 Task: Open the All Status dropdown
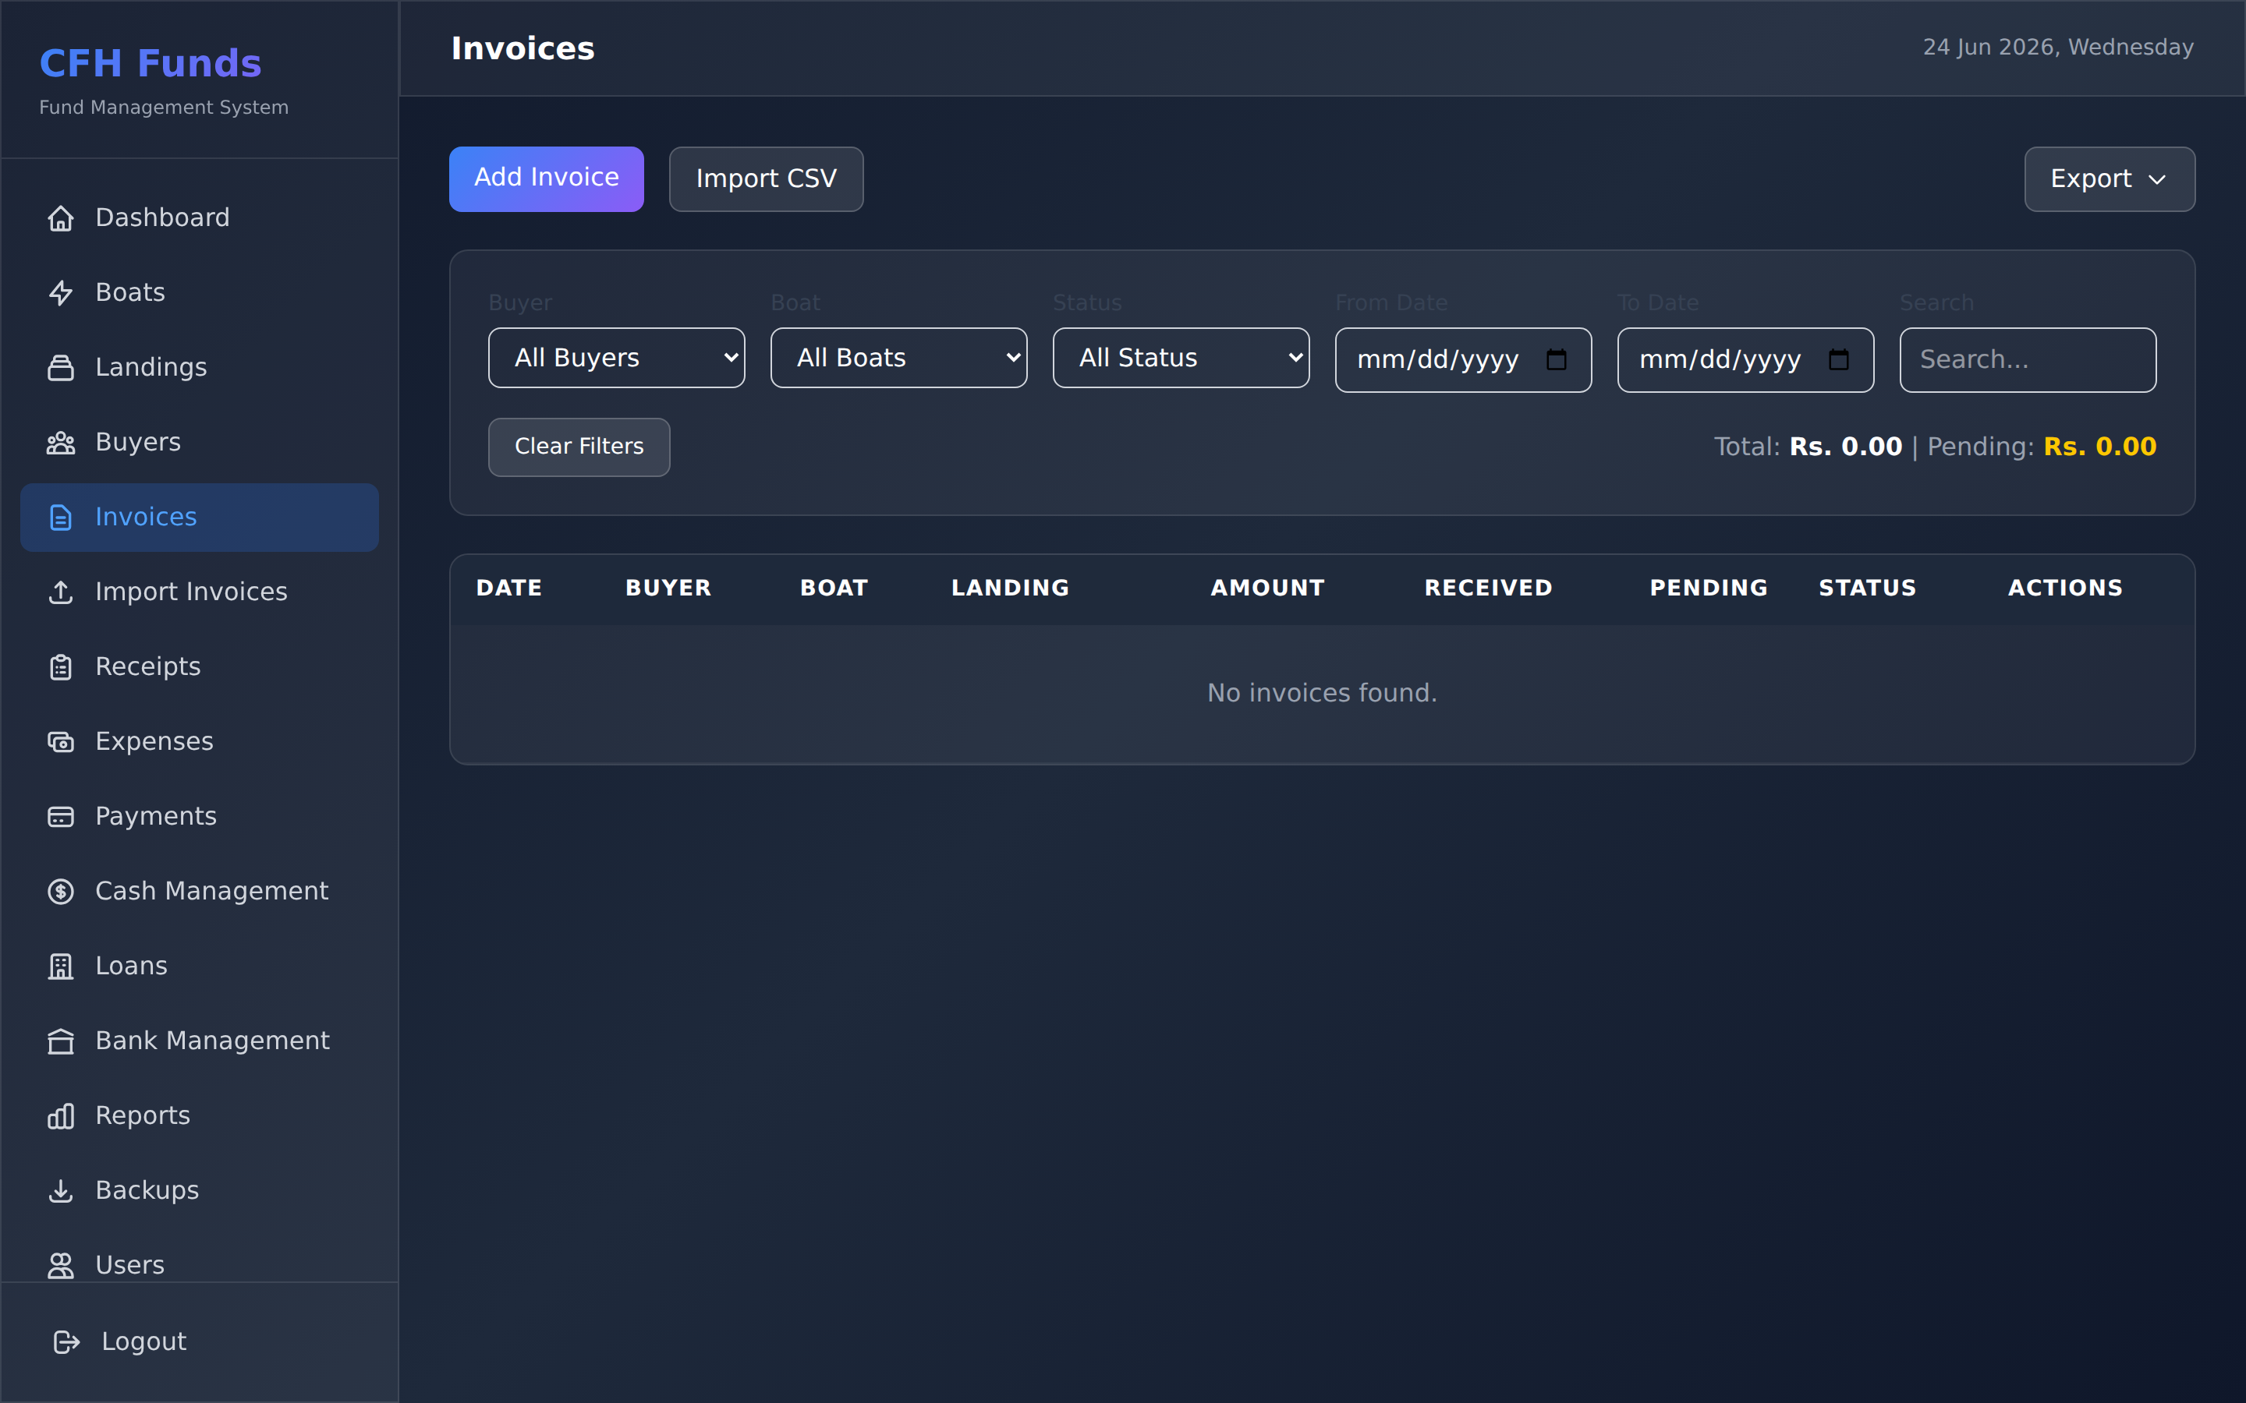tap(1181, 357)
